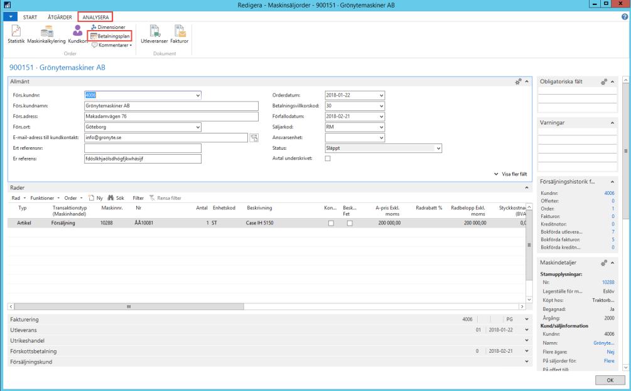This screenshot has height=391, width=631.
Task: Click the Betalningsplan ribbon item
Action: (110, 36)
